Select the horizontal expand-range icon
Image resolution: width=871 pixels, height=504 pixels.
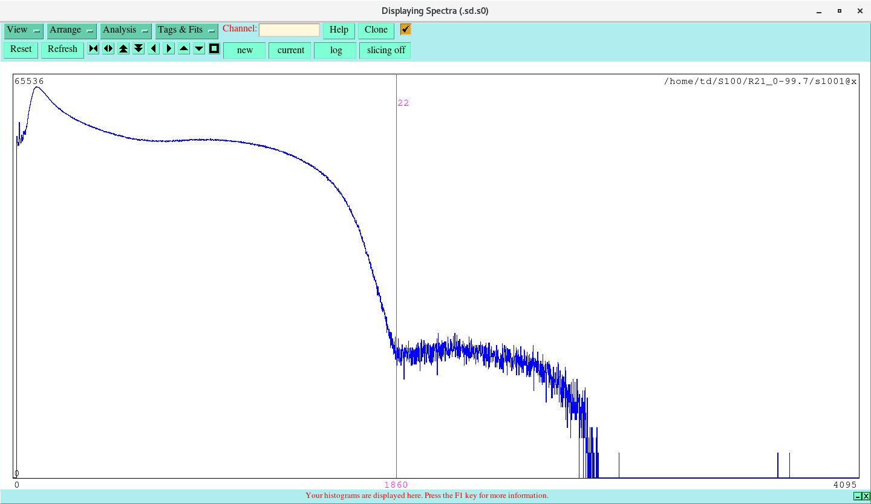[x=108, y=48]
